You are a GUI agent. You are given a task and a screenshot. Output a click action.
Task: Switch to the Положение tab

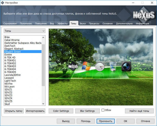(x=26, y=24)
